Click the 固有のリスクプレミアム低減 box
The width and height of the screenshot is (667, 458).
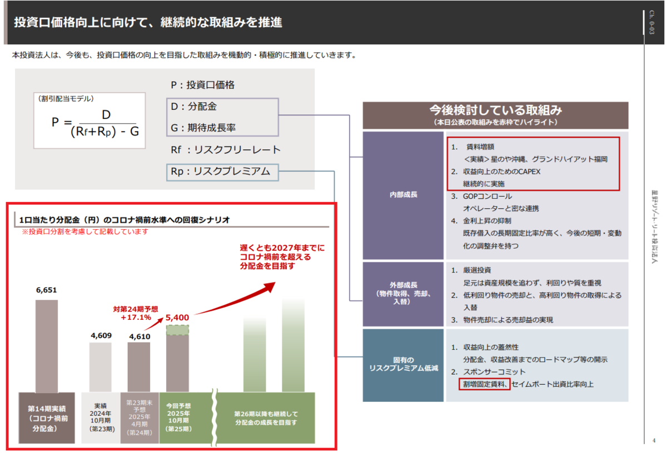(x=404, y=364)
